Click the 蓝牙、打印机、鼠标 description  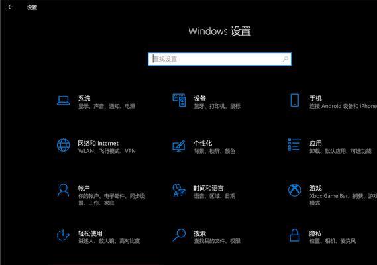[217, 106]
